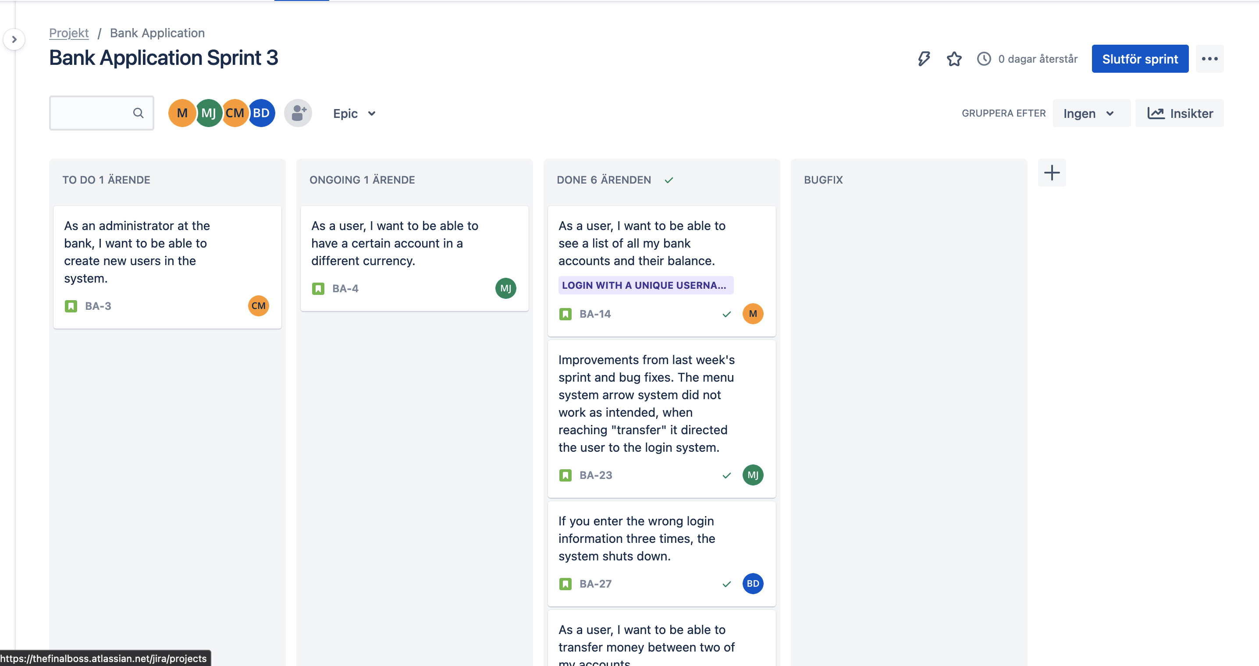Click the story type icon on BA-23
This screenshot has height=666, width=1259.
pyautogui.click(x=565, y=475)
